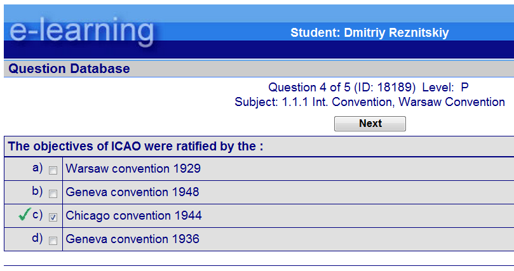Click the green checkmark beside option c
Screen dimensions: 514x271
pos(25,215)
